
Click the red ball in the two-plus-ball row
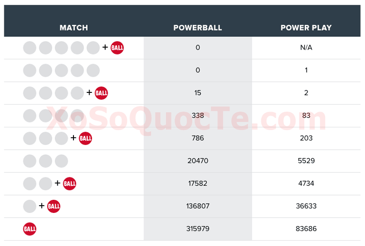(x=70, y=183)
